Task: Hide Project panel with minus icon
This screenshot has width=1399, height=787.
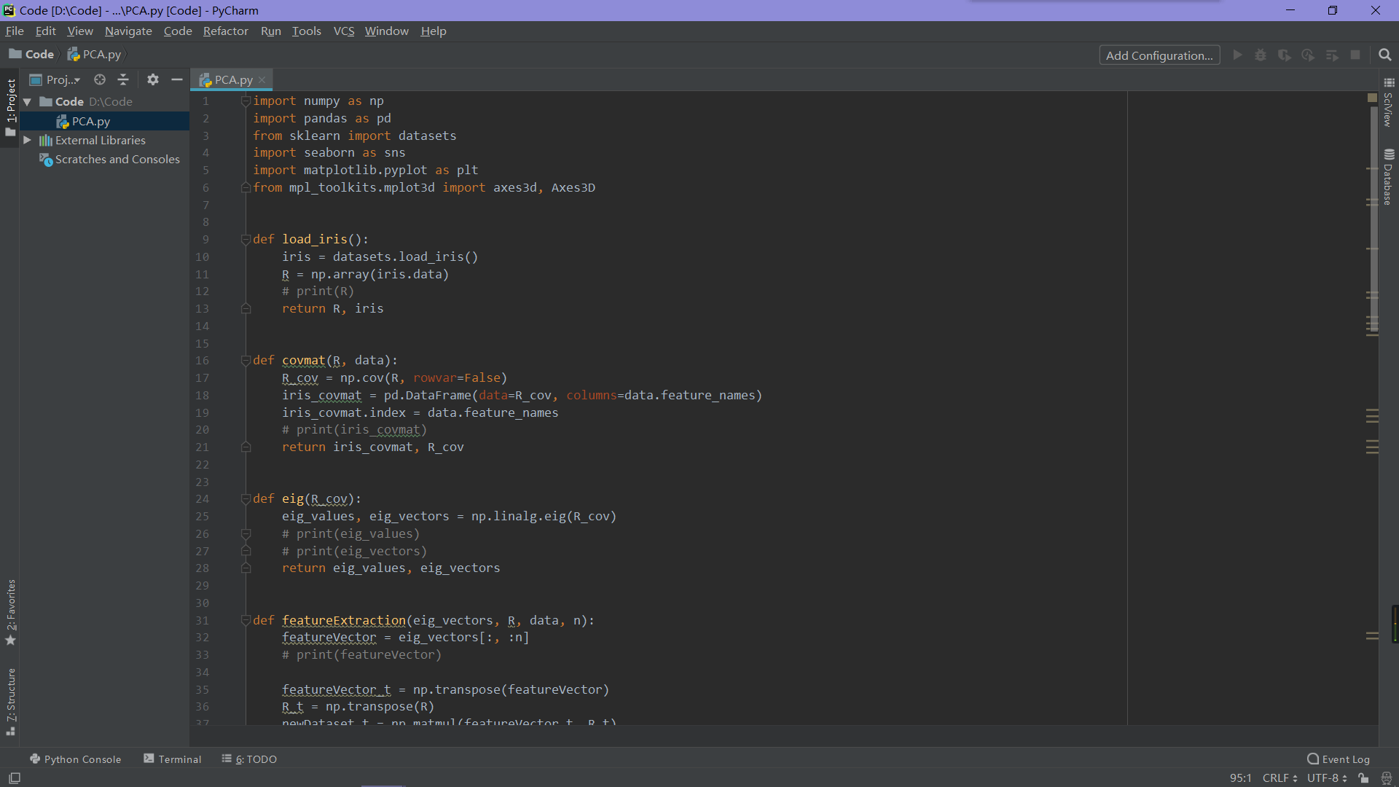Action: click(x=176, y=79)
